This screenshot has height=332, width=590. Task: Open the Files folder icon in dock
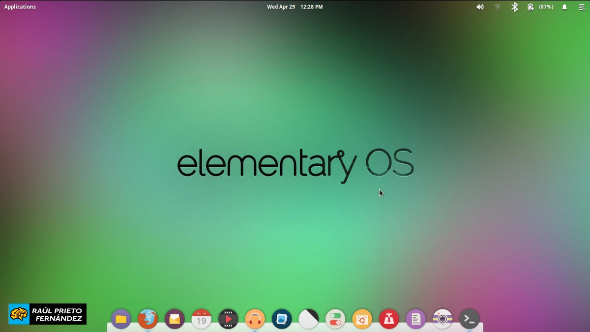pos(121,319)
